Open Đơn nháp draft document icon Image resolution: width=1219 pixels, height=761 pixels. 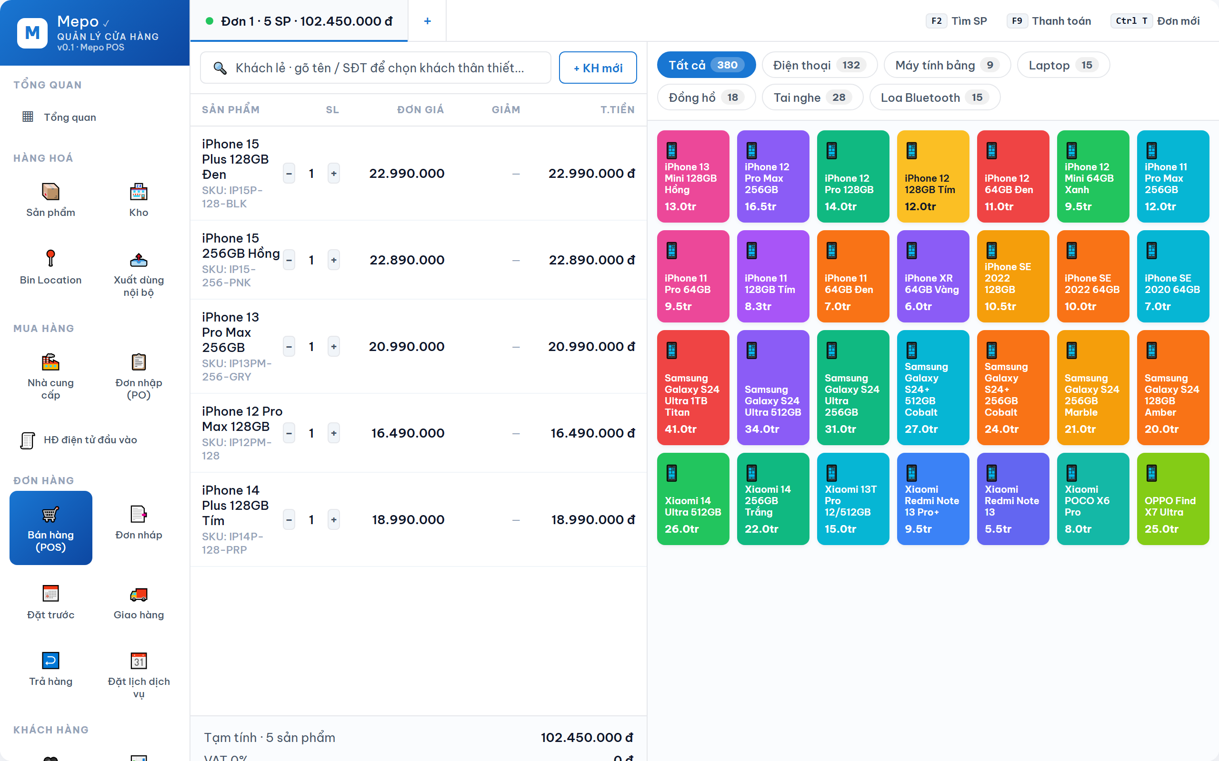click(x=139, y=514)
